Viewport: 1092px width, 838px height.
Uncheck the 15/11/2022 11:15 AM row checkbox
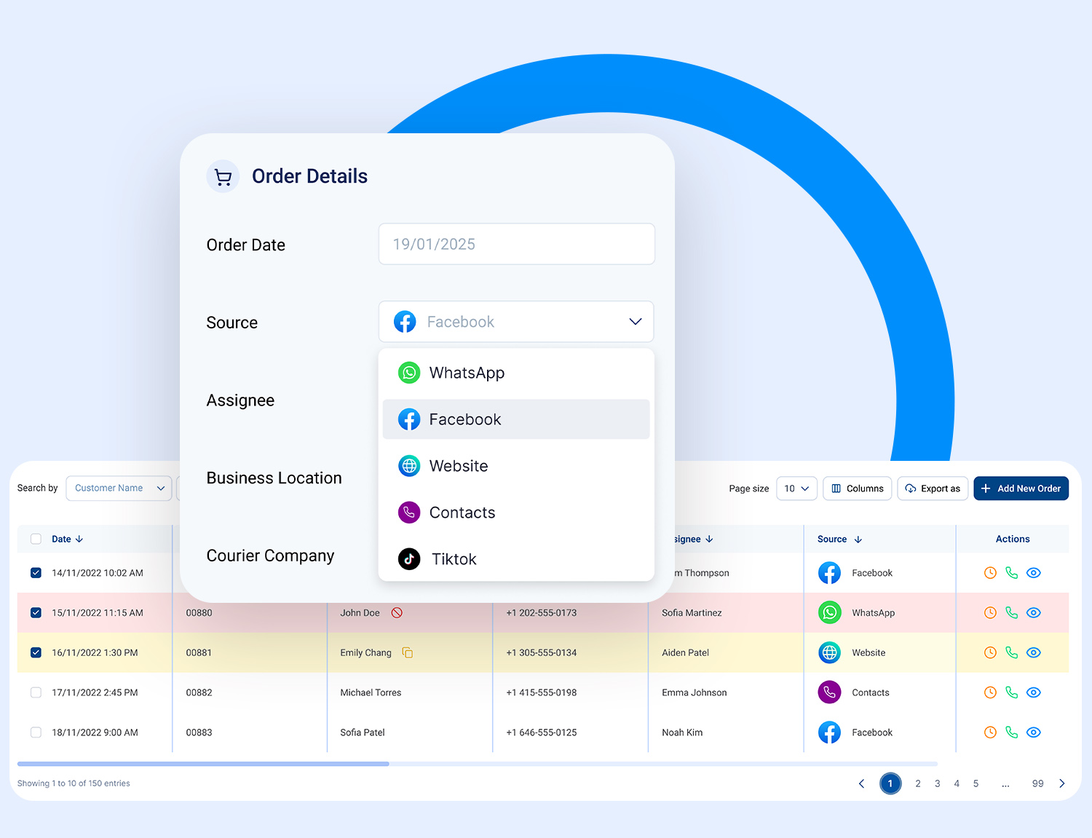[36, 613]
